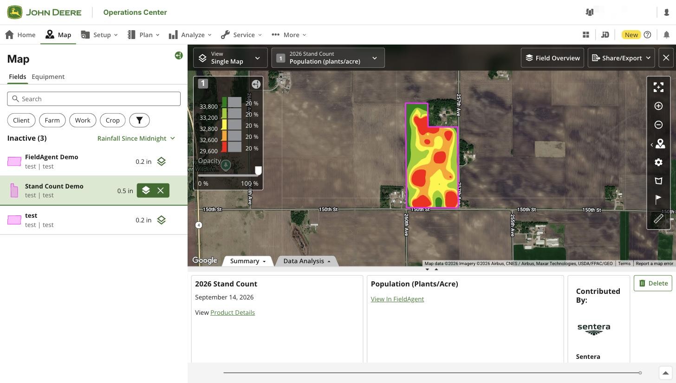Switch to the Equipment tab
The image size is (676, 383).
pos(48,77)
